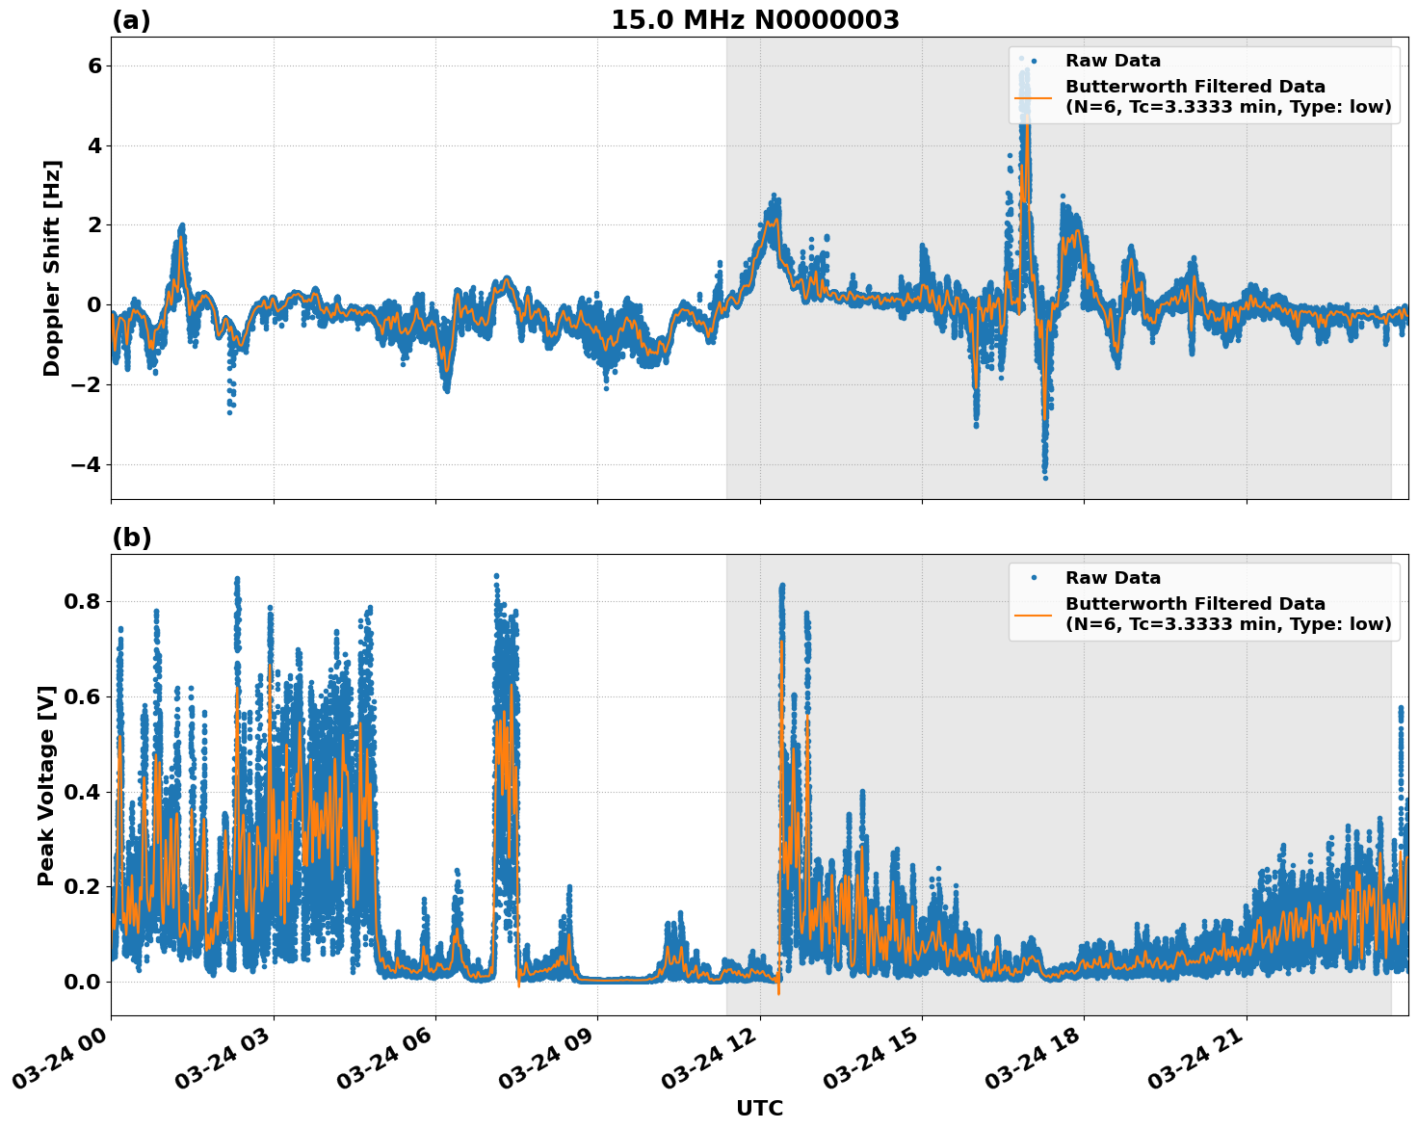1418x1129 pixels.
Task: Click the "−4" tick on the Doppler Shift axis
Action: click(85, 465)
